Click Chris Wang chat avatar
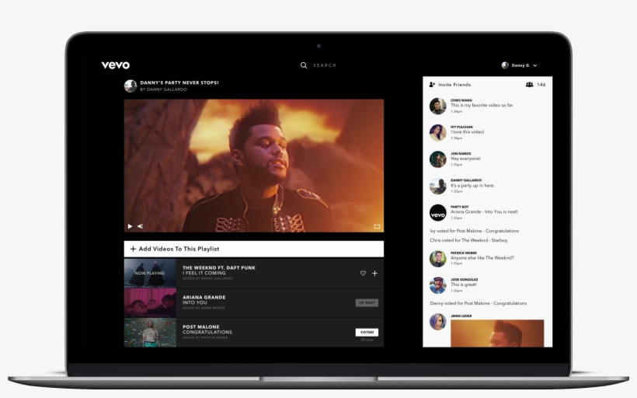637x398 pixels. (x=438, y=106)
